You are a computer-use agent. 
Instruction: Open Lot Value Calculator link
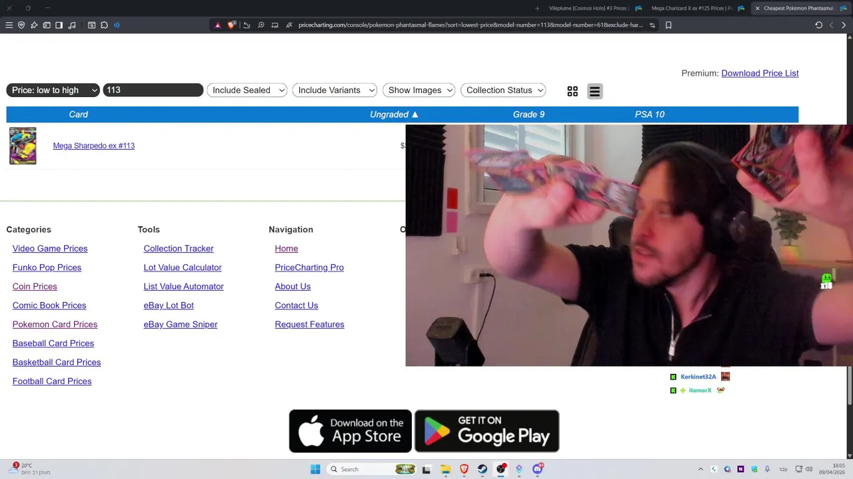pyautogui.click(x=183, y=267)
